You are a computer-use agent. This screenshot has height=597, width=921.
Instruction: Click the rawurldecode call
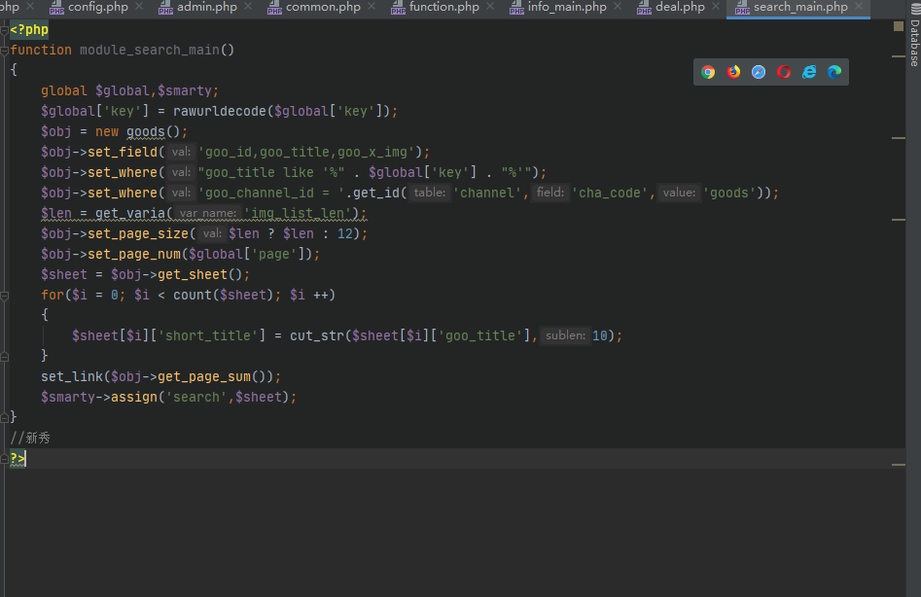220,111
